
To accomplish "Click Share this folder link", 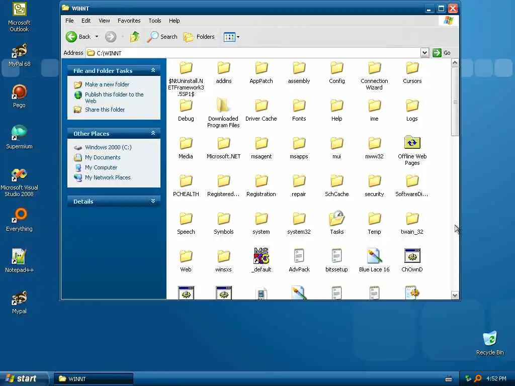I will click(105, 109).
